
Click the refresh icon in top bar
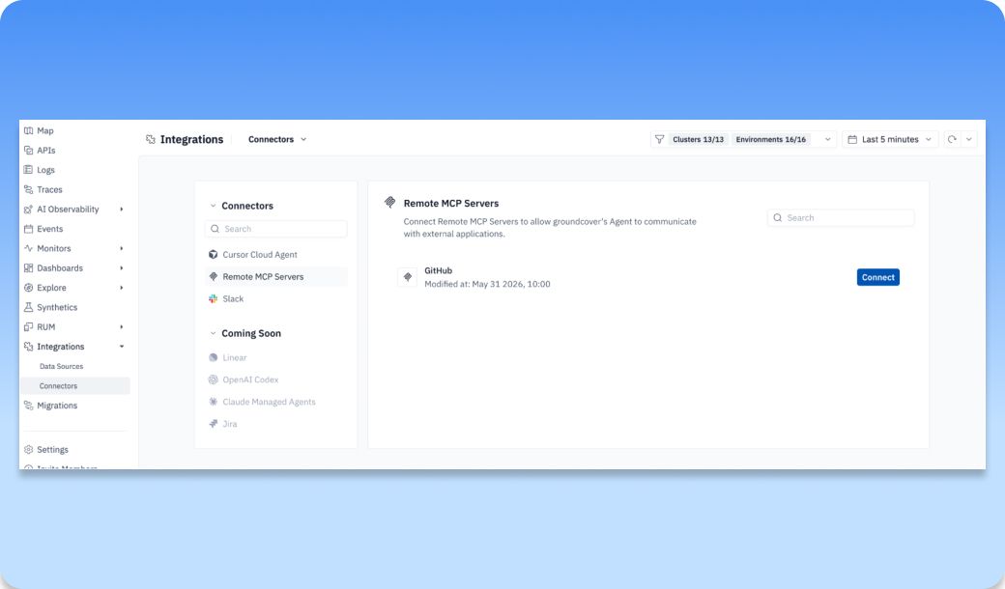pyautogui.click(x=952, y=140)
